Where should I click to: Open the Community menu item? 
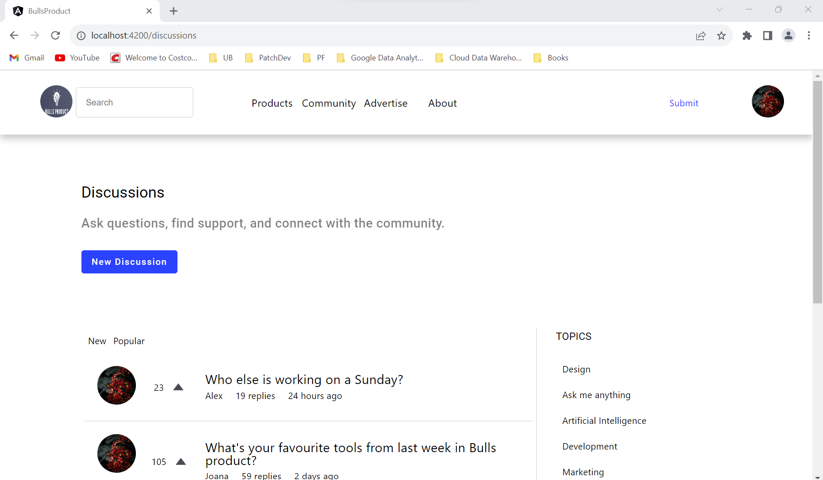pos(329,103)
